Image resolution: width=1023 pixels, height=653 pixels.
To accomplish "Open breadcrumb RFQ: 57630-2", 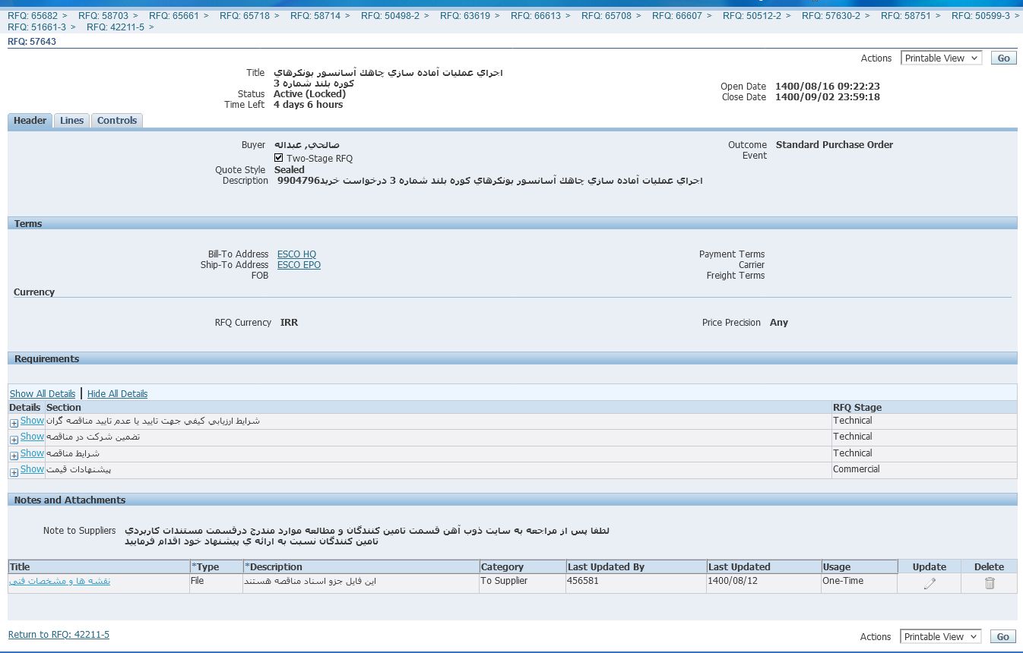I will (831, 16).
